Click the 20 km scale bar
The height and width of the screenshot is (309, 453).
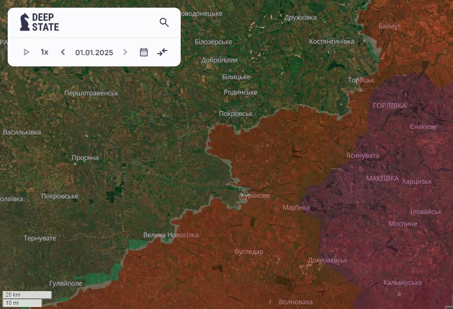[x=27, y=295]
